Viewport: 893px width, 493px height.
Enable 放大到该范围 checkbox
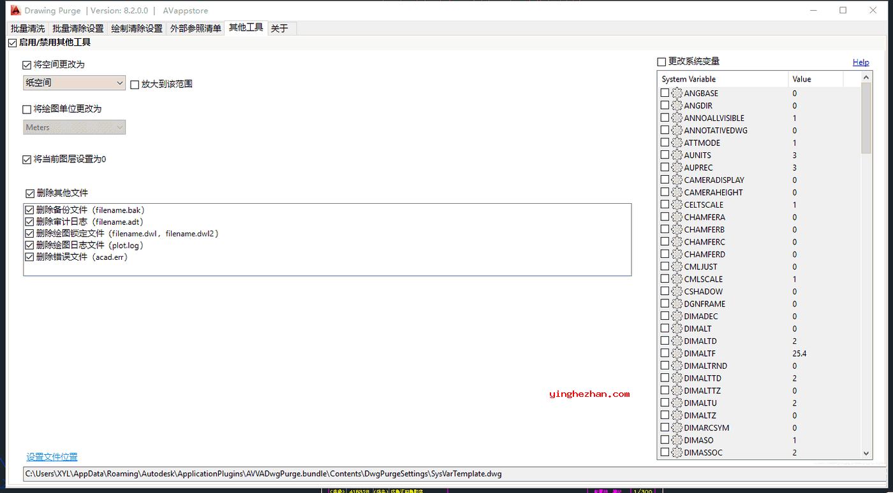[135, 84]
